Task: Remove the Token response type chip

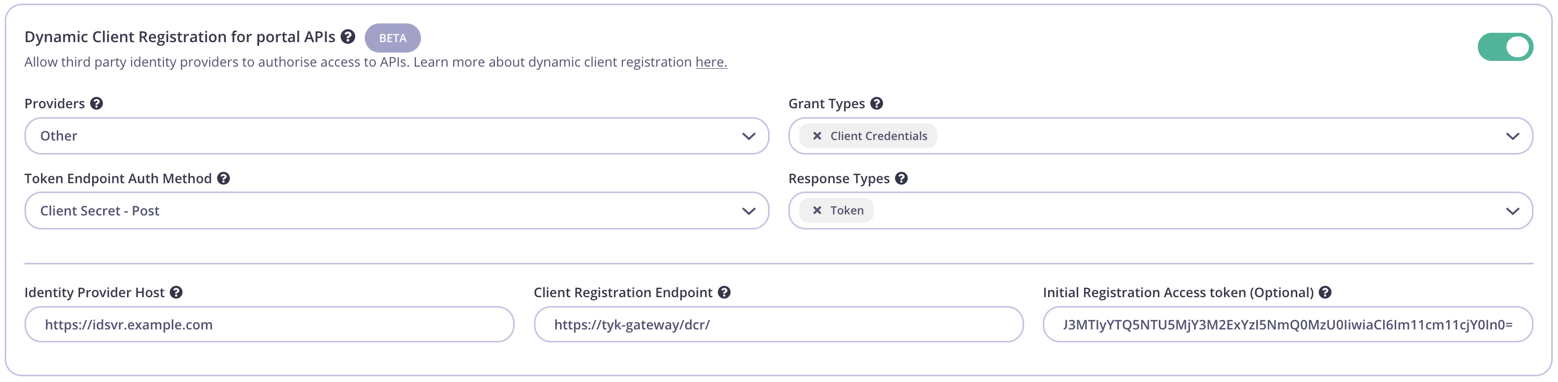Action: point(817,210)
